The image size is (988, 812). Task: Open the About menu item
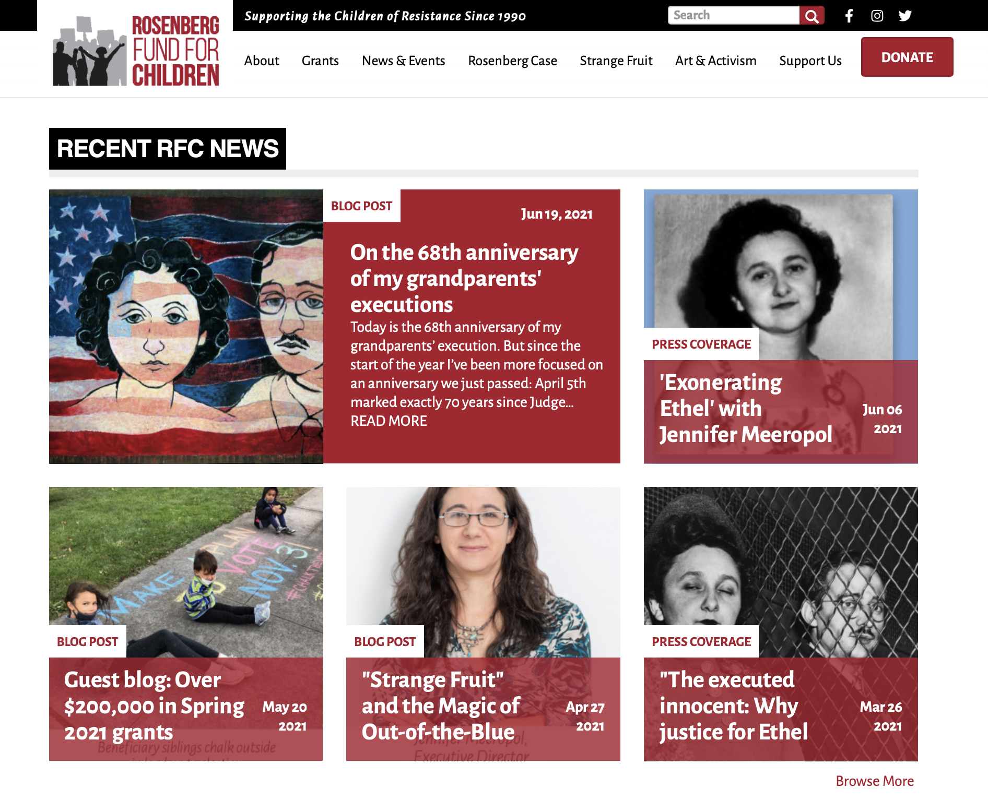262,61
